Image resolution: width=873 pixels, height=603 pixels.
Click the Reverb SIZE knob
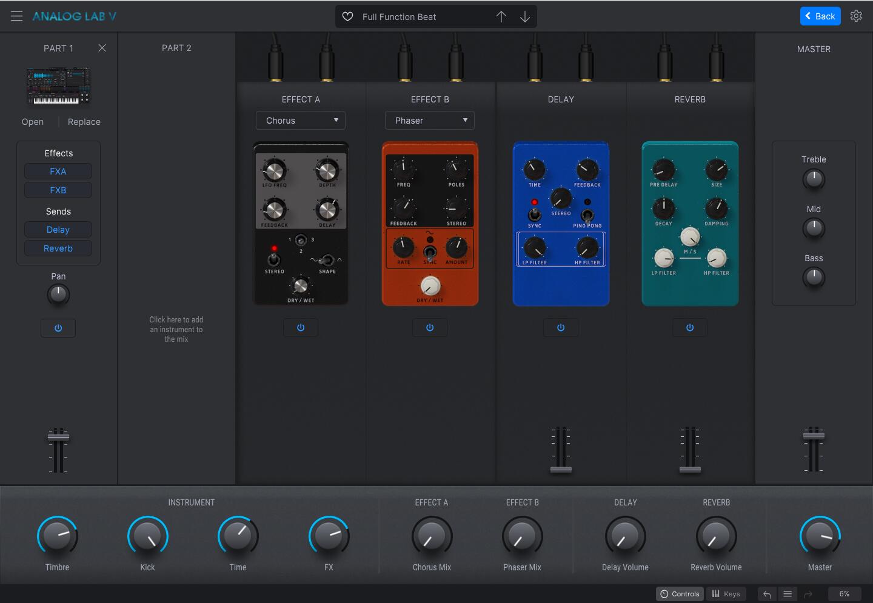[717, 170]
